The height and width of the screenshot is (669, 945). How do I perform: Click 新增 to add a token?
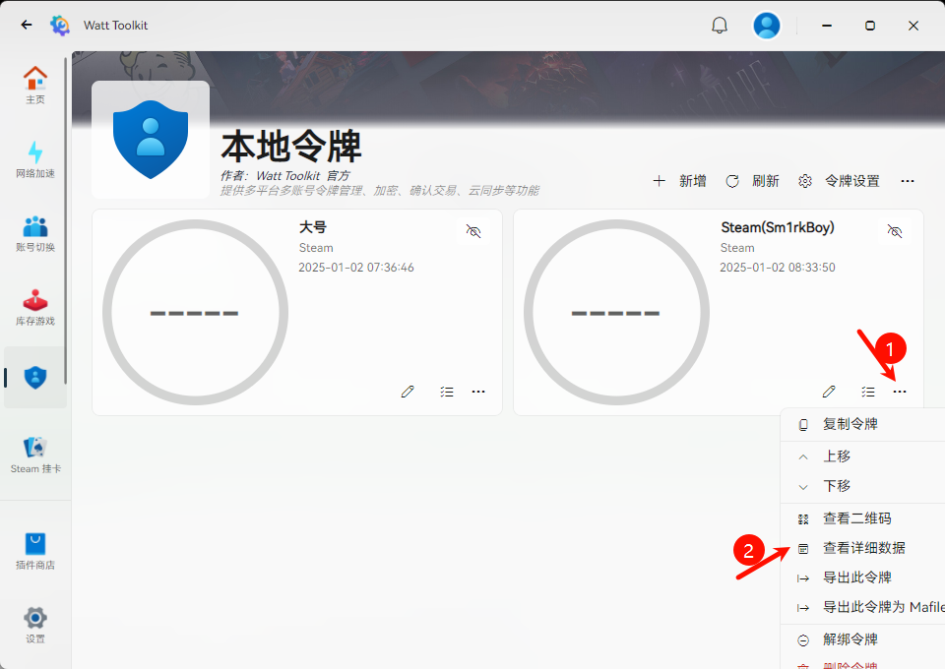680,181
